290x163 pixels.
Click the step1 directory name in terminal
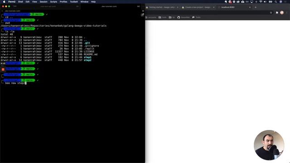point(87,58)
